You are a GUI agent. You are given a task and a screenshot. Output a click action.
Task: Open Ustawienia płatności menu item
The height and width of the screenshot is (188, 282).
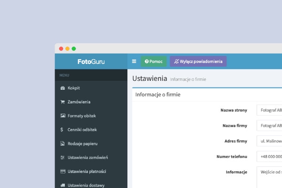point(91,172)
